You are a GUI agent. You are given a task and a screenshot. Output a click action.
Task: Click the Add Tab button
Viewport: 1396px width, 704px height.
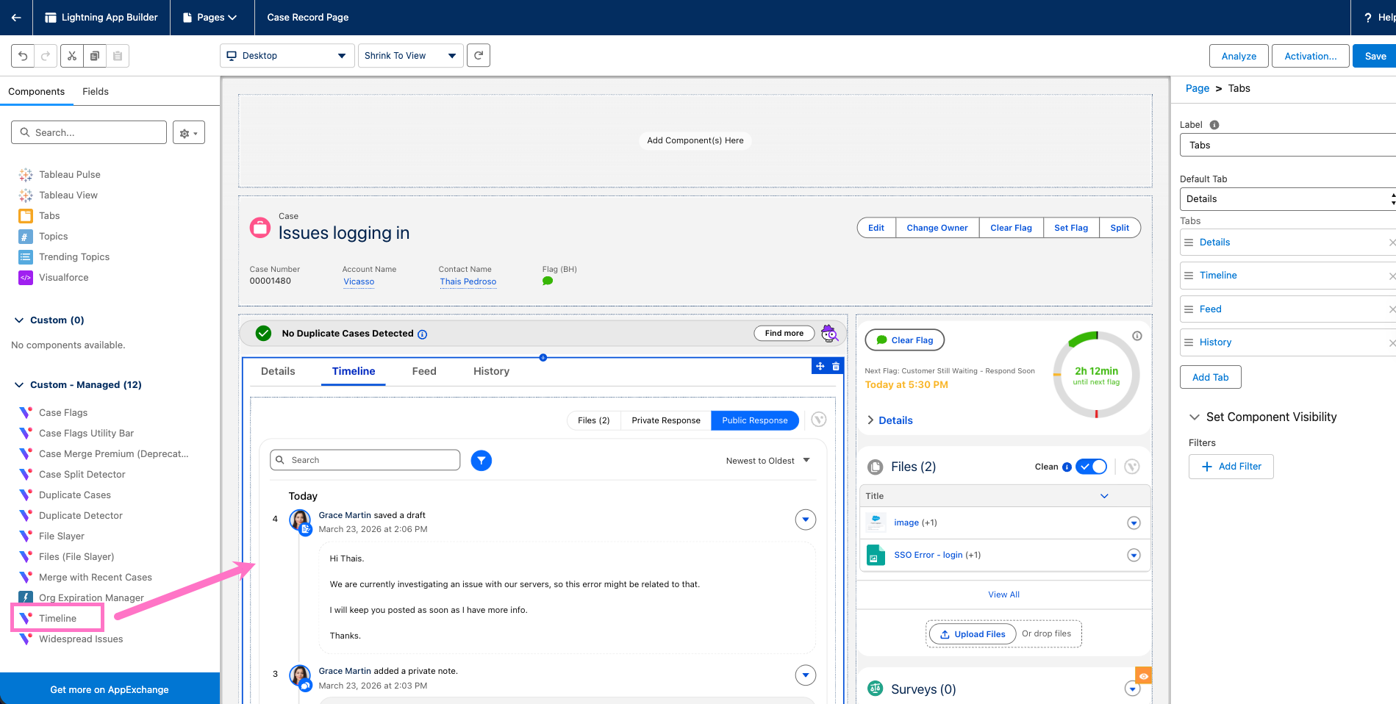point(1211,378)
